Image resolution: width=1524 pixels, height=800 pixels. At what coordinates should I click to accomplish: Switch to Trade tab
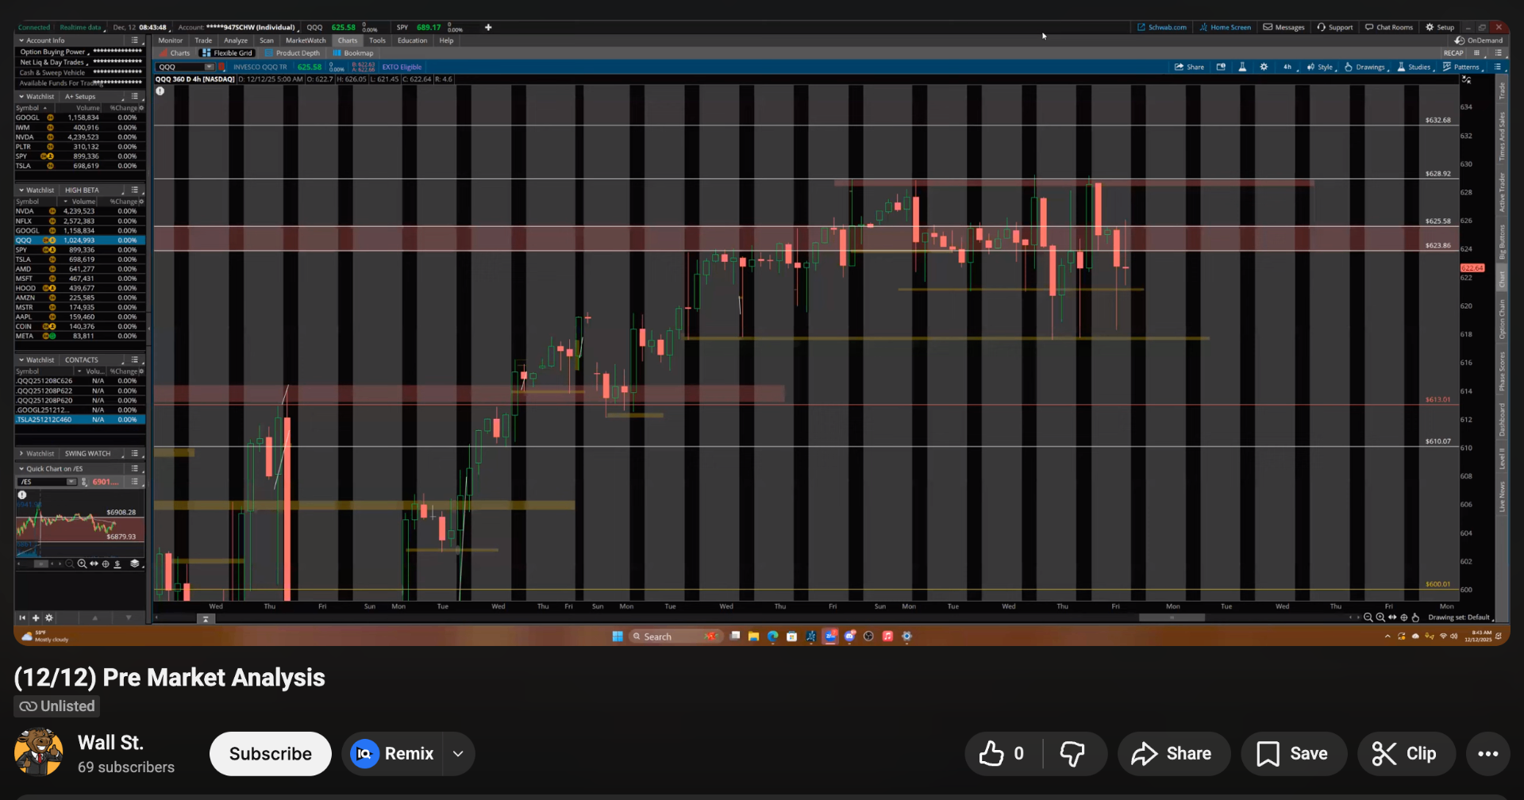[203, 40]
